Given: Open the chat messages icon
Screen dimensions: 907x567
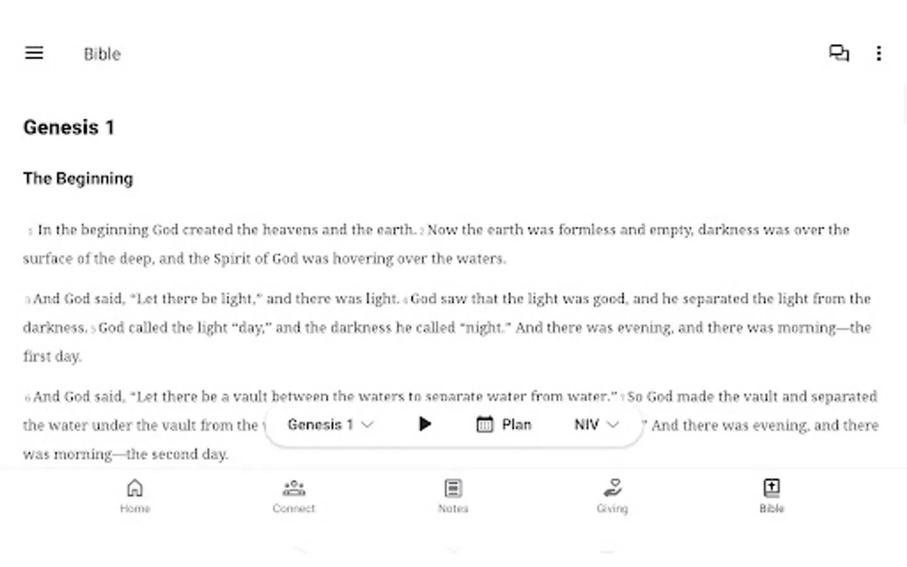Looking at the screenshot, I should click(839, 54).
